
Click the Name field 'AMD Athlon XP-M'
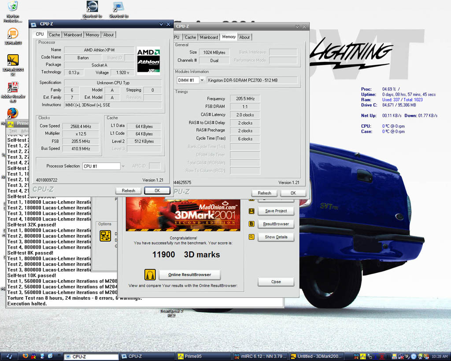tap(99, 50)
